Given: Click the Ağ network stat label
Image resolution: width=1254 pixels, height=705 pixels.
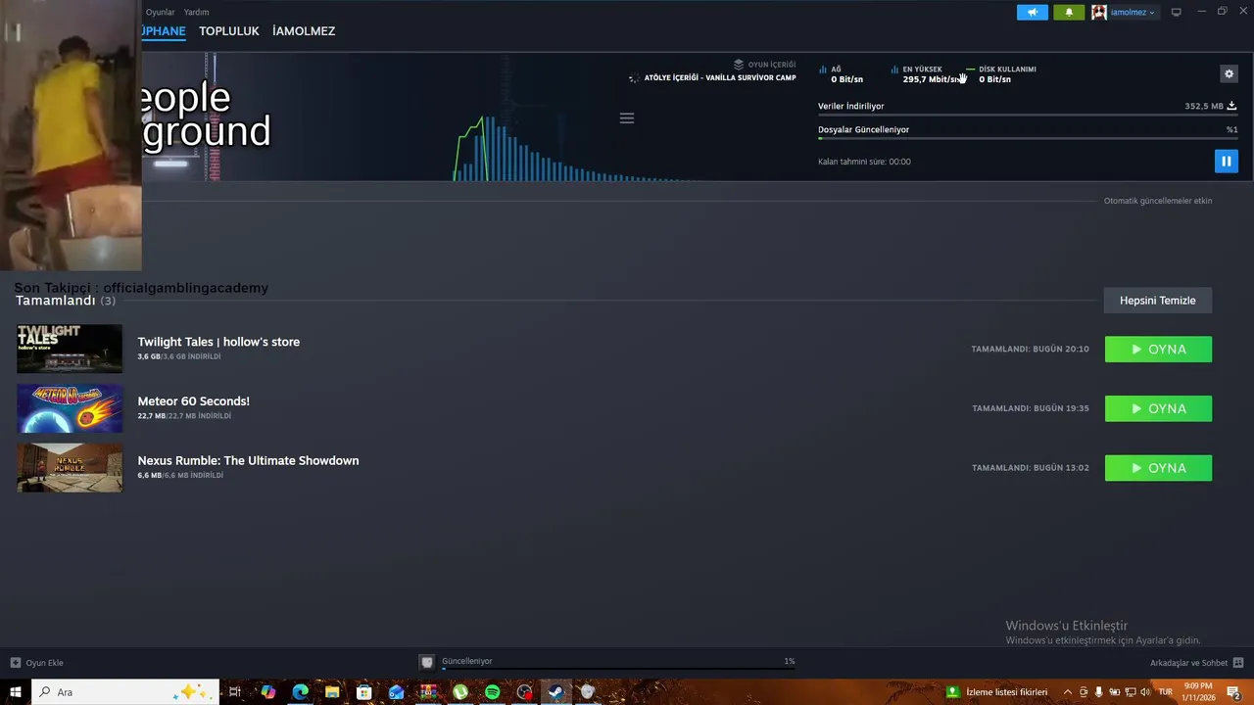Looking at the screenshot, I should (836, 70).
